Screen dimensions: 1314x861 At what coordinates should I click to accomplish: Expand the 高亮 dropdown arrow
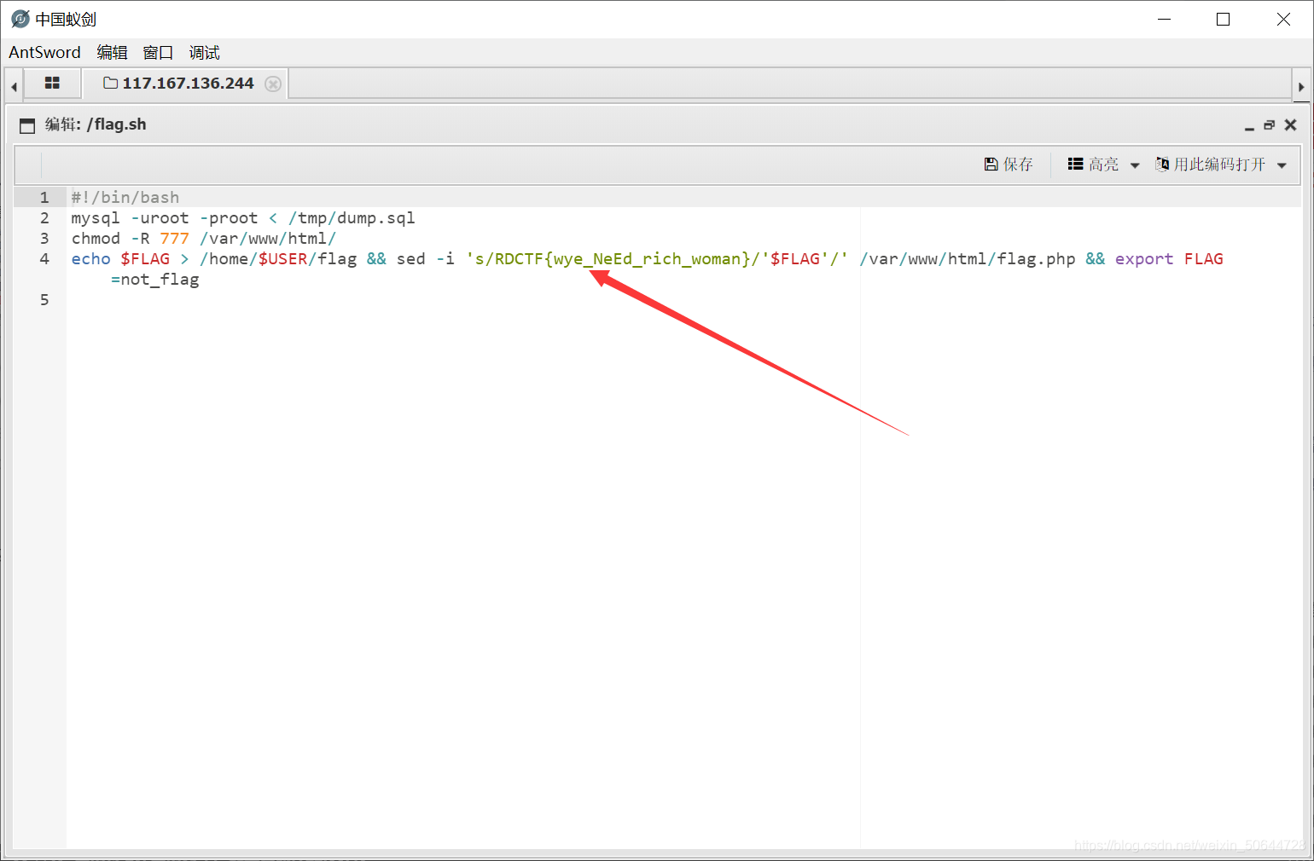pos(1135,165)
